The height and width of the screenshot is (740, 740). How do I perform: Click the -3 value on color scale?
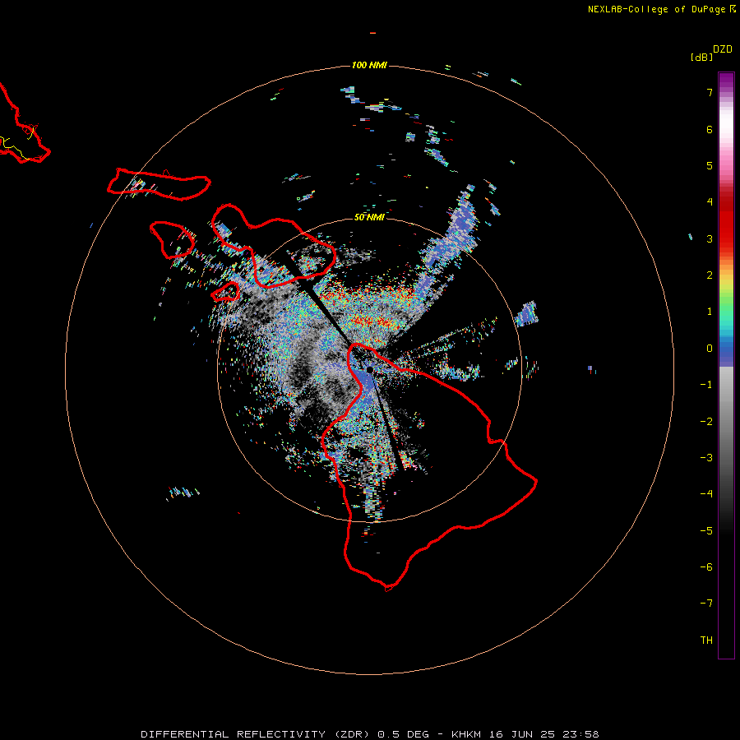click(706, 458)
